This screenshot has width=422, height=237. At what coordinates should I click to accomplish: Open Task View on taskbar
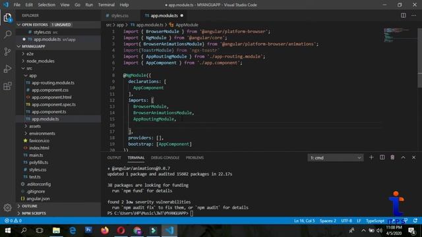tap(40, 230)
